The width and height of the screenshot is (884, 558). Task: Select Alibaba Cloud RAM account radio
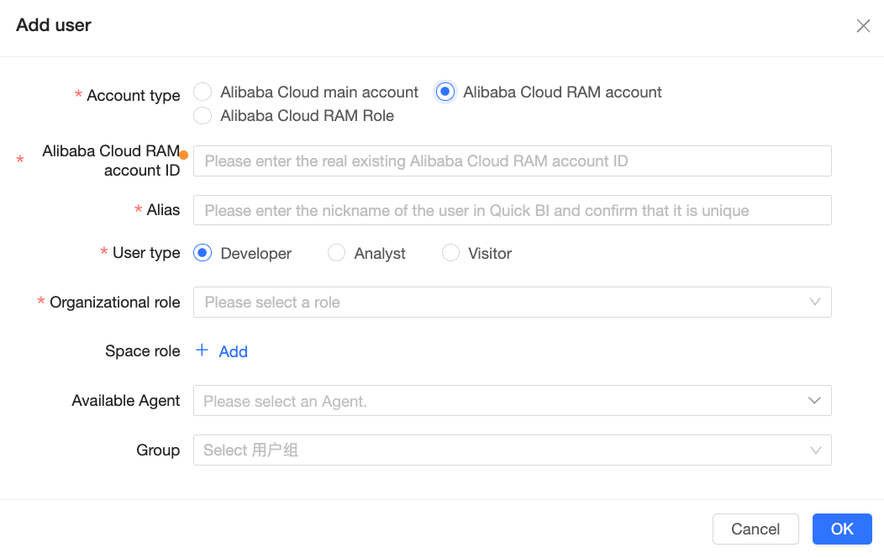click(445, 92)
